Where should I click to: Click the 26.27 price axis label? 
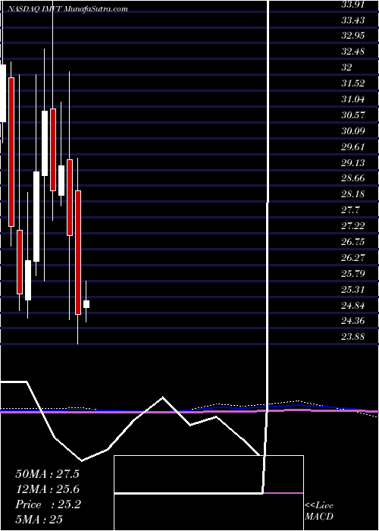353,258
